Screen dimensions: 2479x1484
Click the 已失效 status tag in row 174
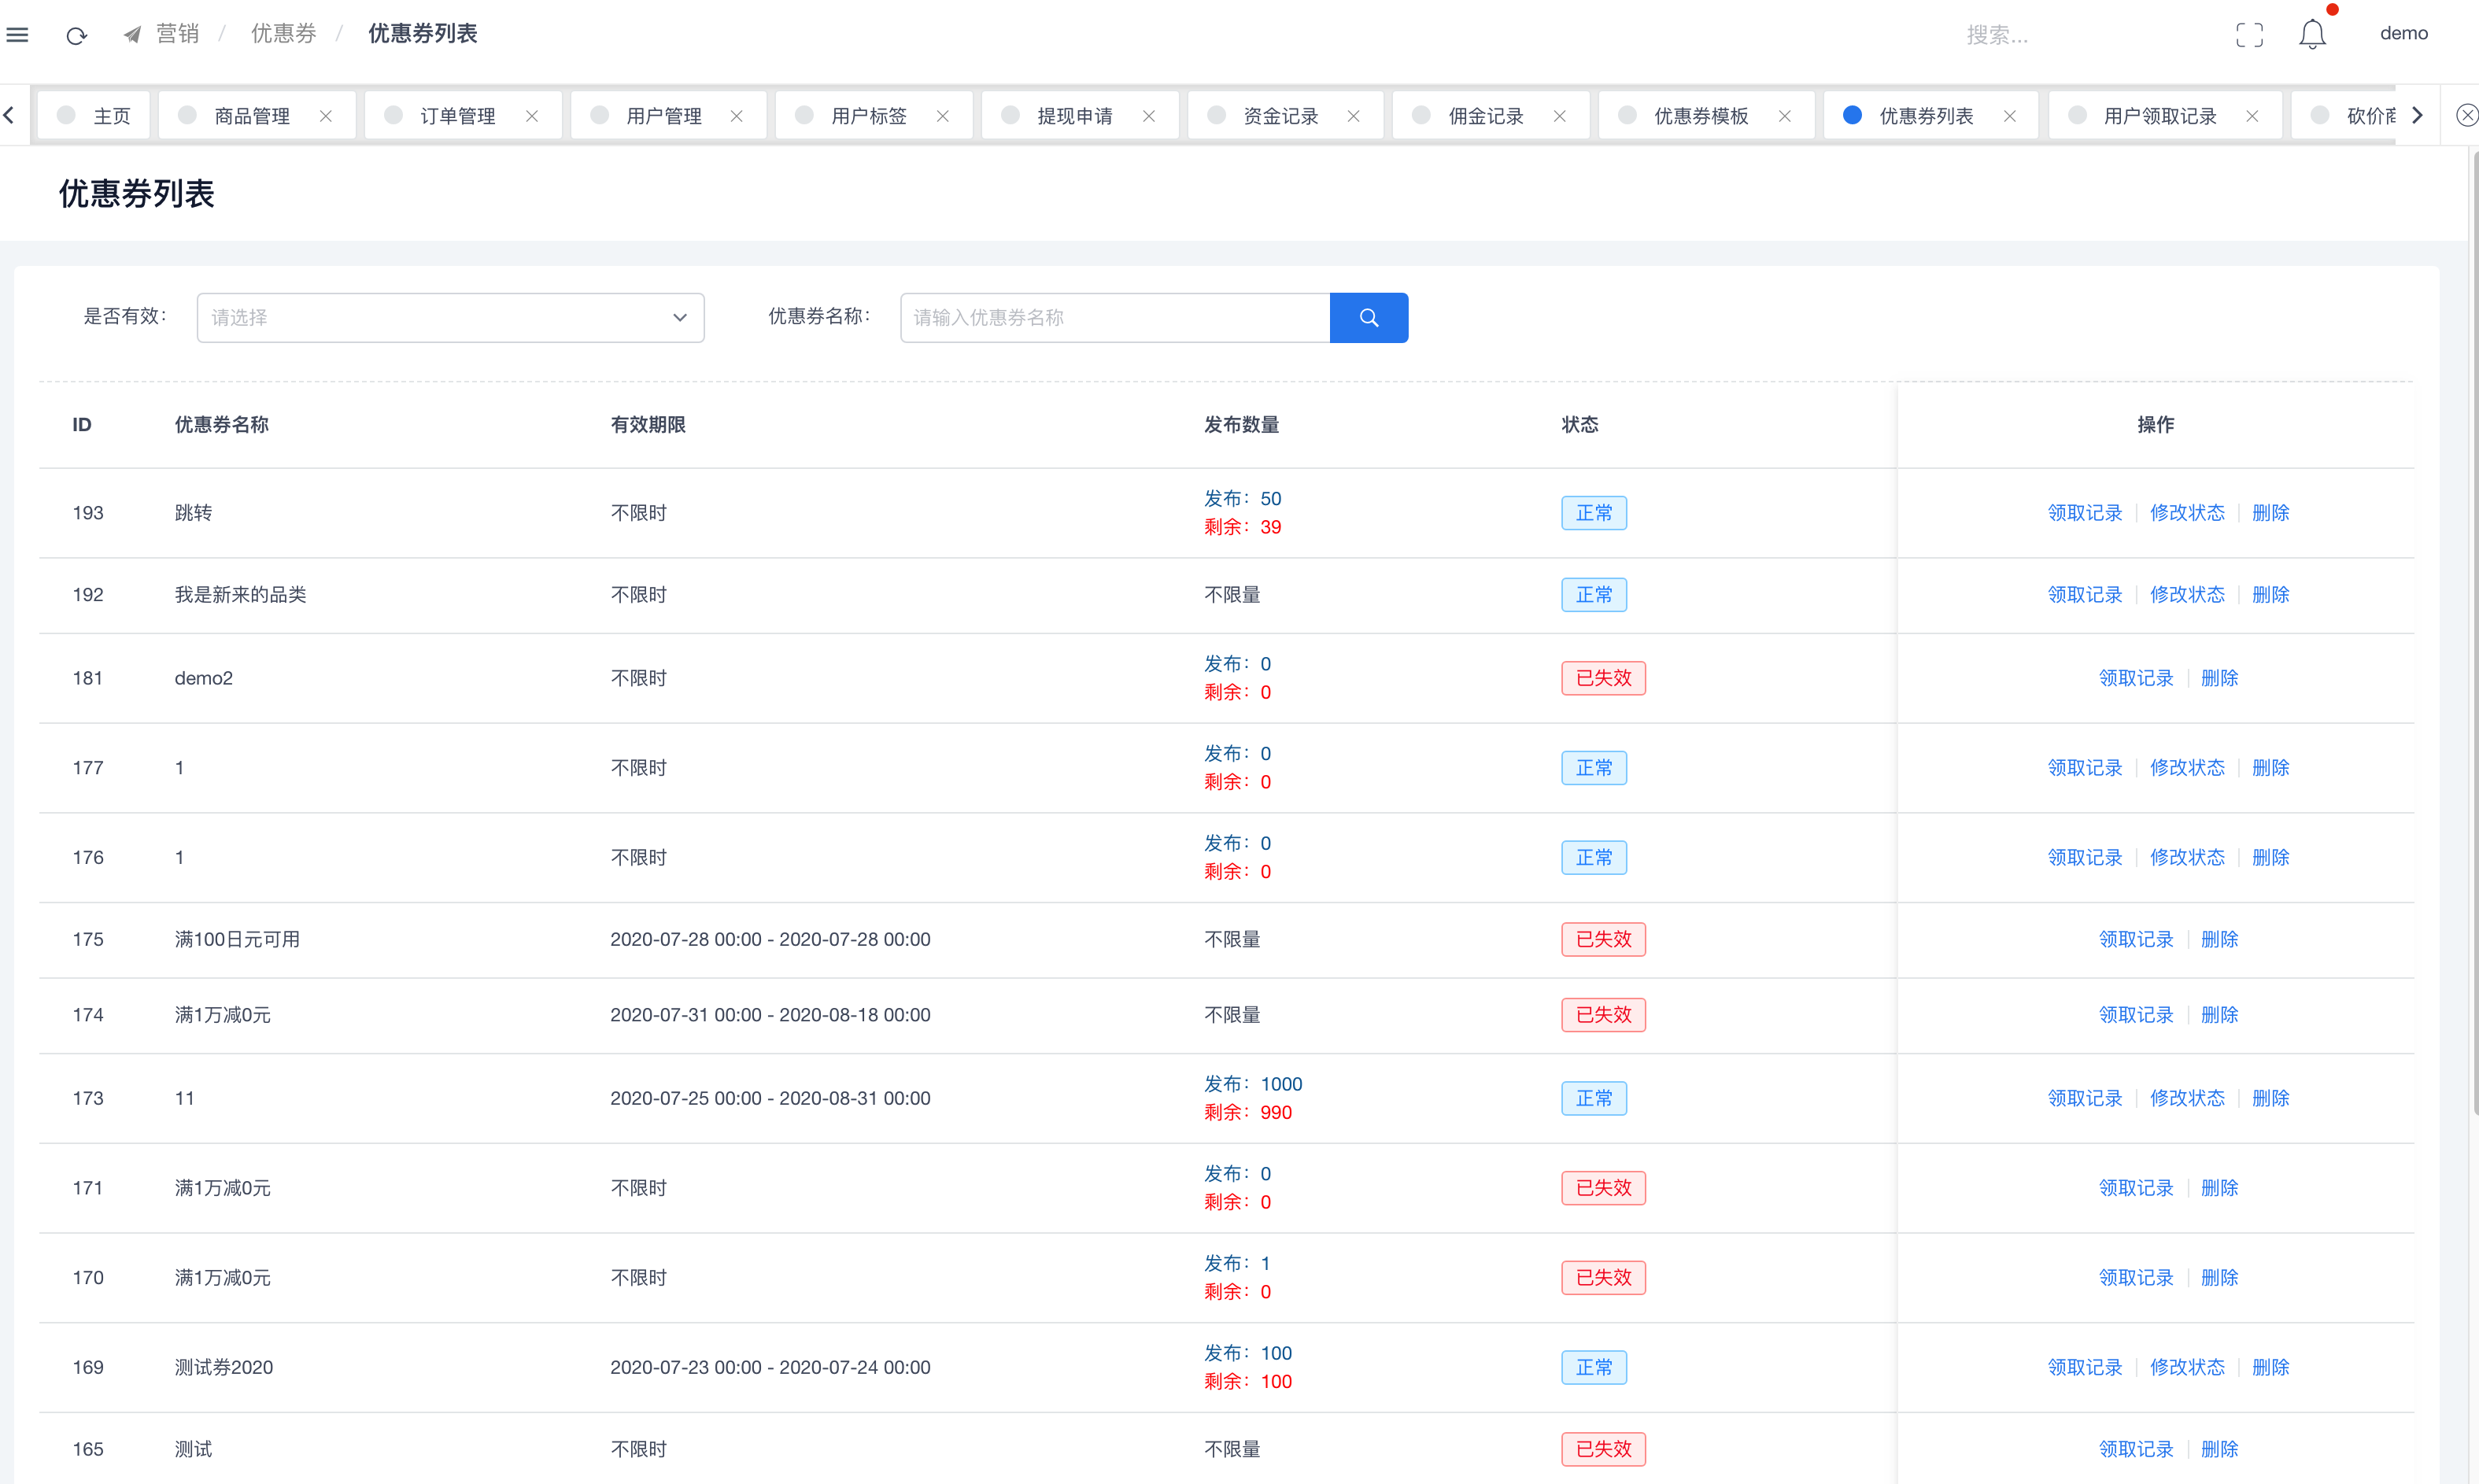point(1603,1015)
